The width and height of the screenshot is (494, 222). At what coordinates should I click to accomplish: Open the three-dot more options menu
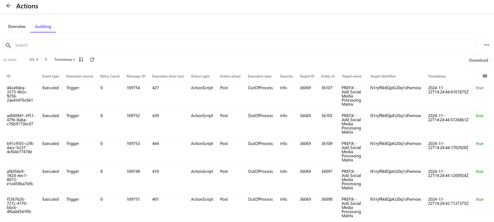(x=486, y=45)
